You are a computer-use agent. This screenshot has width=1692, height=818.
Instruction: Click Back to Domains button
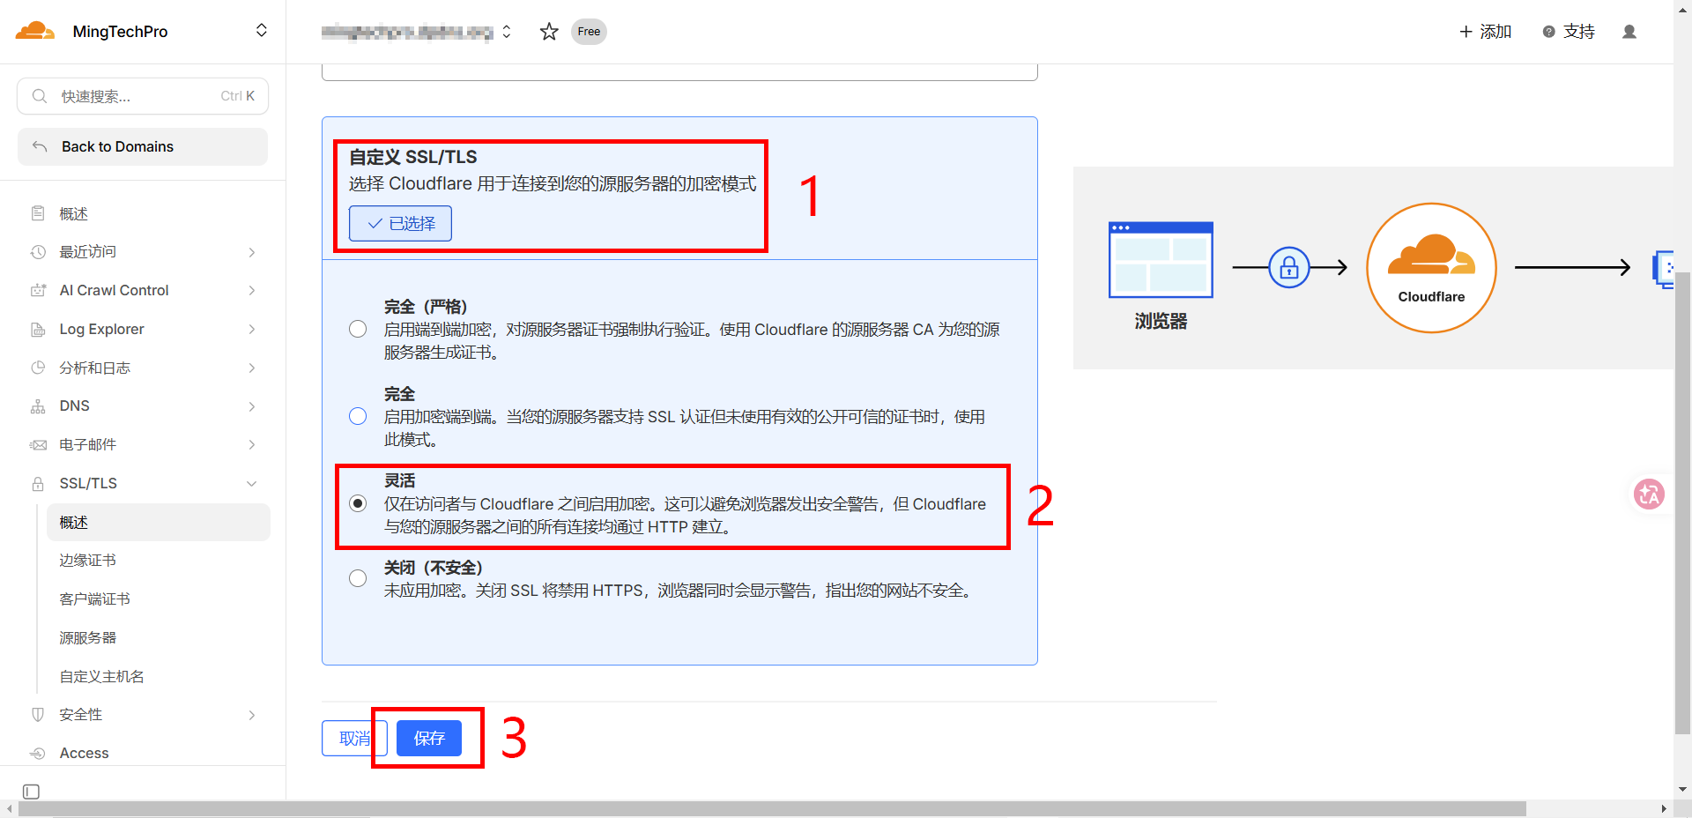click(143, 146)
